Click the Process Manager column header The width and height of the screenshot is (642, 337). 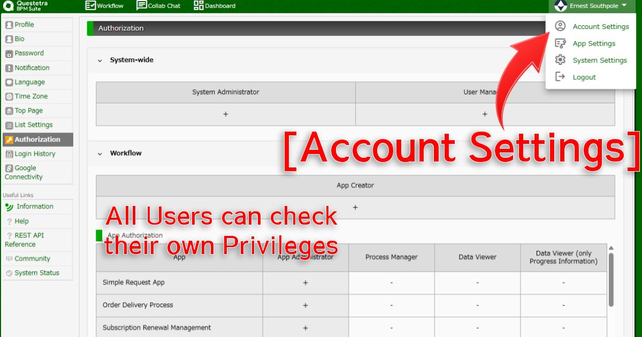(x=392, y=257)
